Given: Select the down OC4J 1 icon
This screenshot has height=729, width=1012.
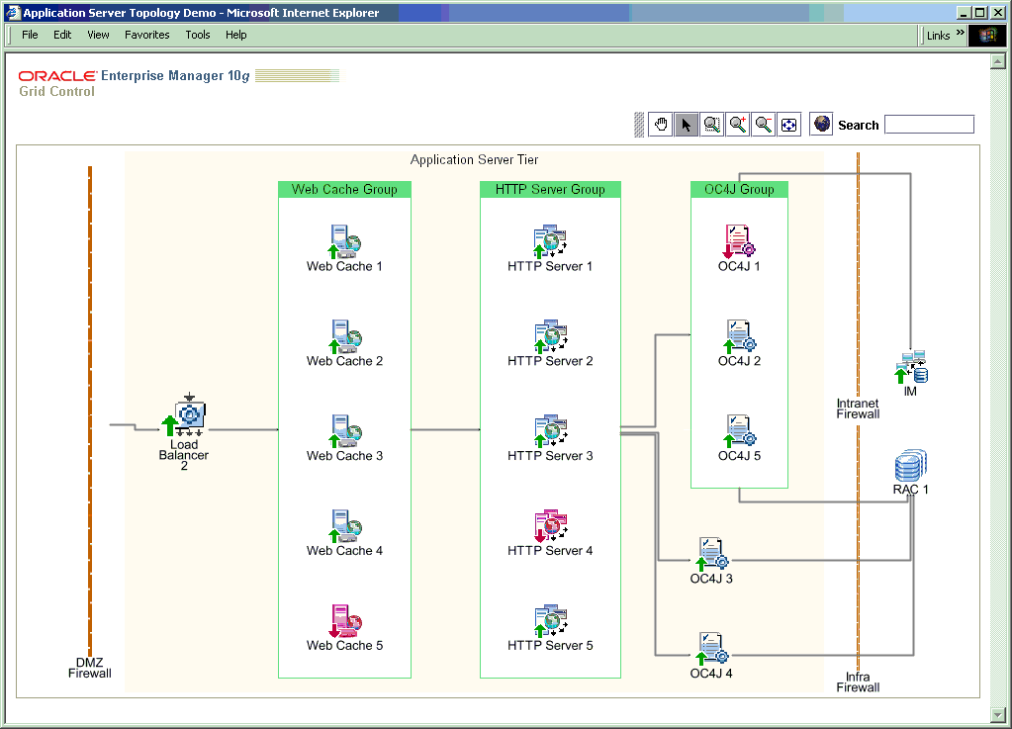Looking at the screenshot, I should 739,241.
